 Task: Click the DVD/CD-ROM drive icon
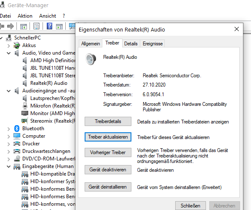17,159
